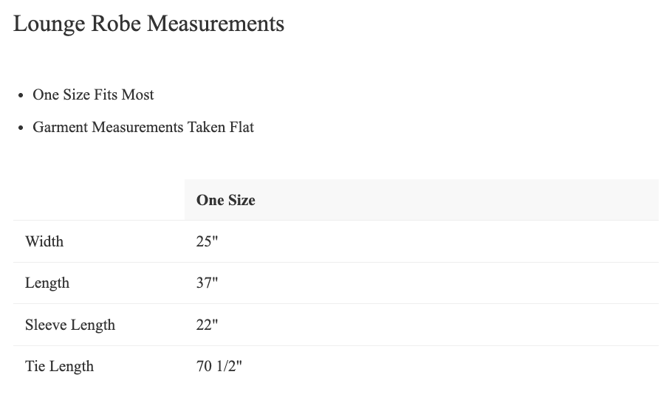Click the bullet dot before 'One Size Fits Most'
The height and width of the screenshot is (397, 672).
(21, 95)
